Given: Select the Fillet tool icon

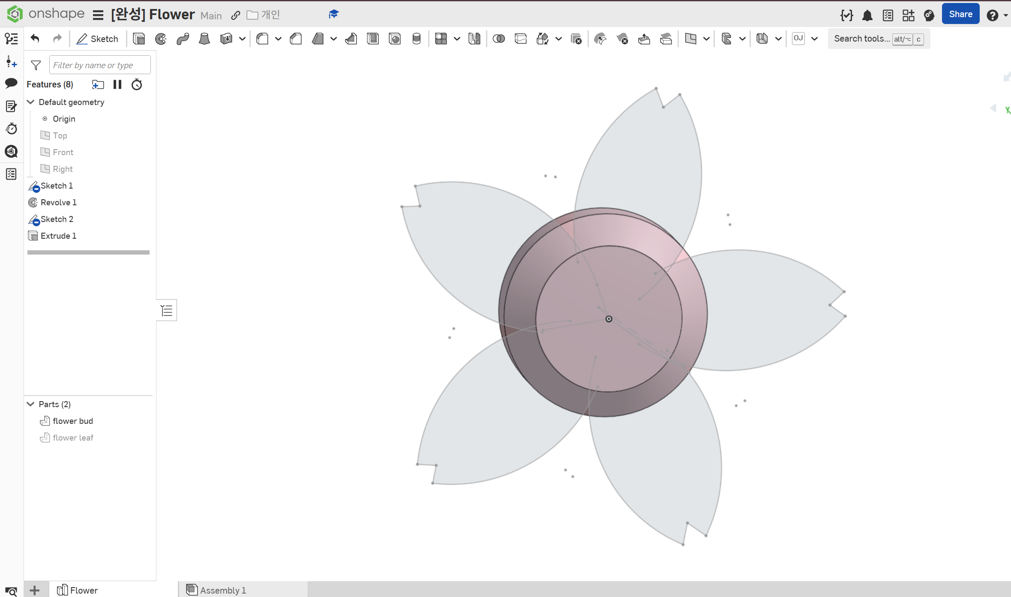Looking at the screenshot, I should coord(262,39).
